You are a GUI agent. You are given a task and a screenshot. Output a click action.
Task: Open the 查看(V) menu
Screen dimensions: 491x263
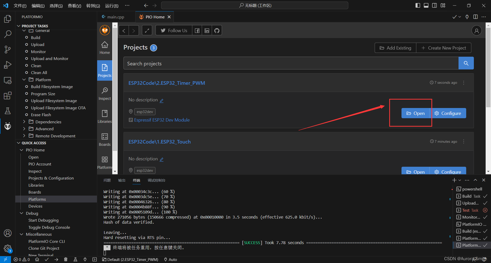pos(74,6)
